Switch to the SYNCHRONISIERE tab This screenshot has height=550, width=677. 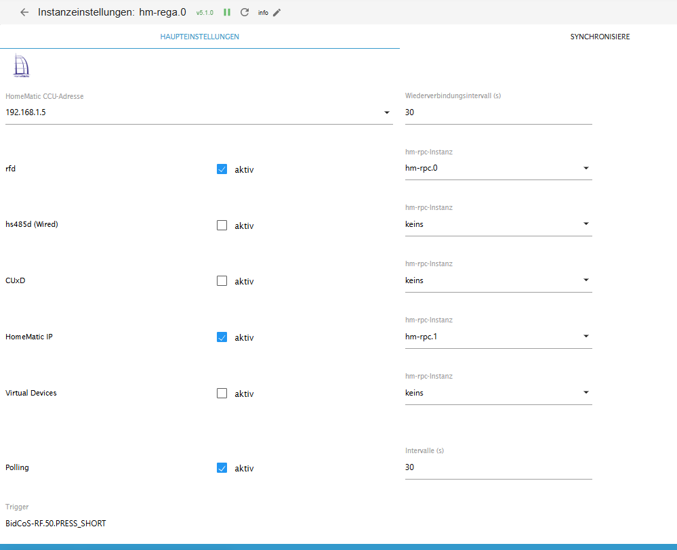(599, 37)
